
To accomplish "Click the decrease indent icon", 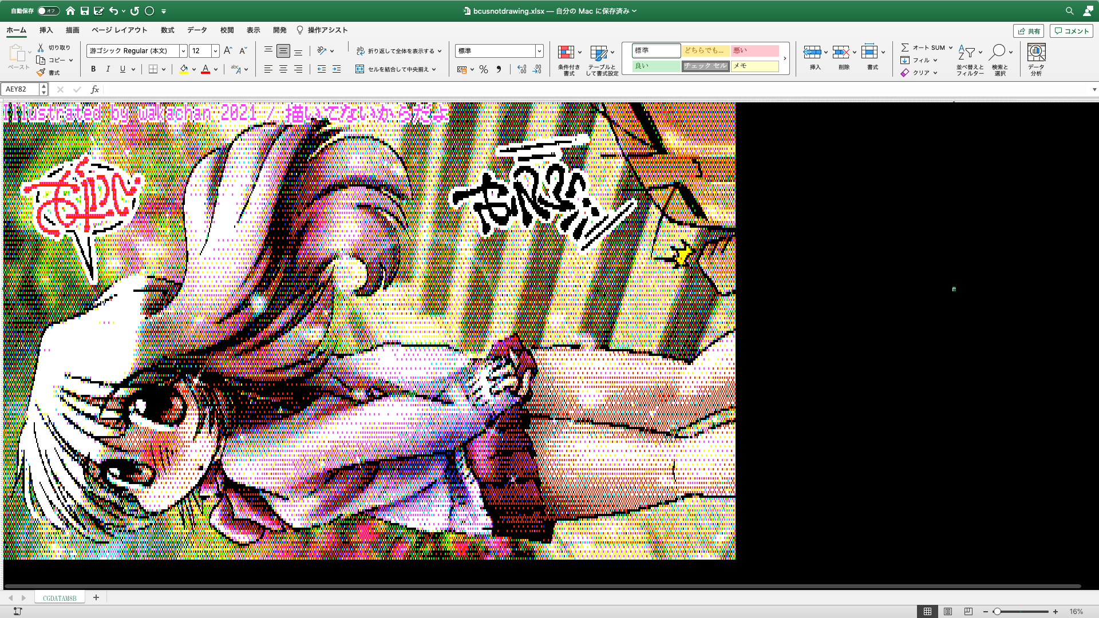I will point(322,69).
